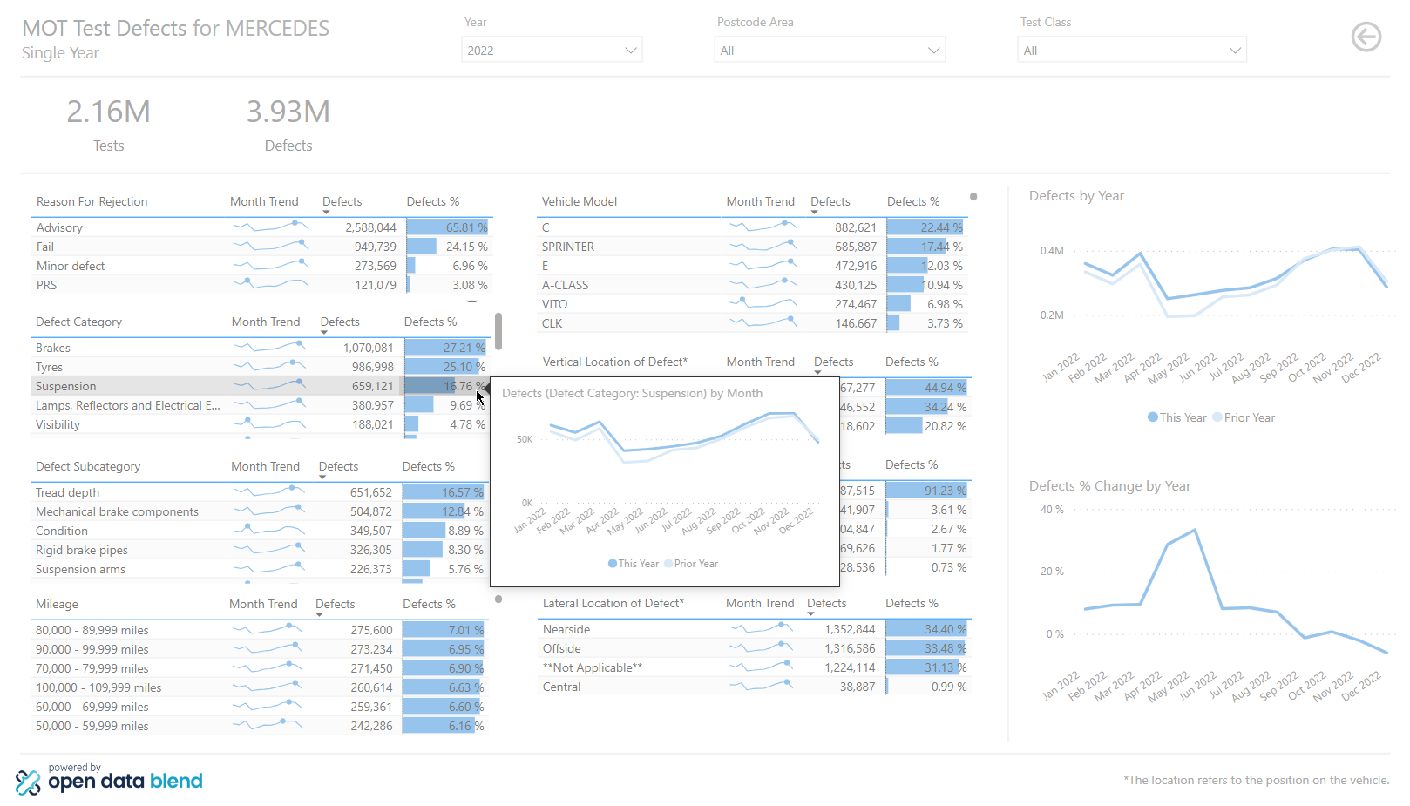Screen dimensions: 1410x806
Task: Select the Offside lateral location
Action: tap(755, 648)
